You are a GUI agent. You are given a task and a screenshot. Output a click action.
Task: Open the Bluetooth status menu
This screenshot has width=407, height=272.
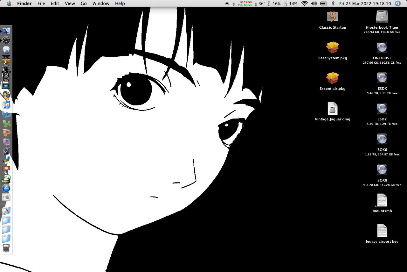[x=333, y=4]
